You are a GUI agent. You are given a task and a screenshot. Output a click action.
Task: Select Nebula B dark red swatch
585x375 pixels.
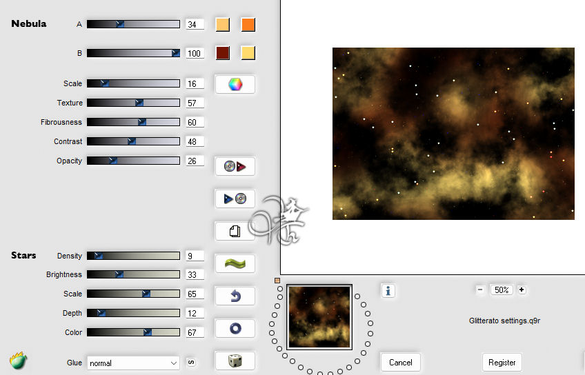[x=223, y=53]
